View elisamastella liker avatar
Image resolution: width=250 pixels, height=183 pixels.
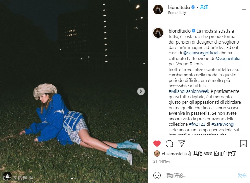[157, 154]
